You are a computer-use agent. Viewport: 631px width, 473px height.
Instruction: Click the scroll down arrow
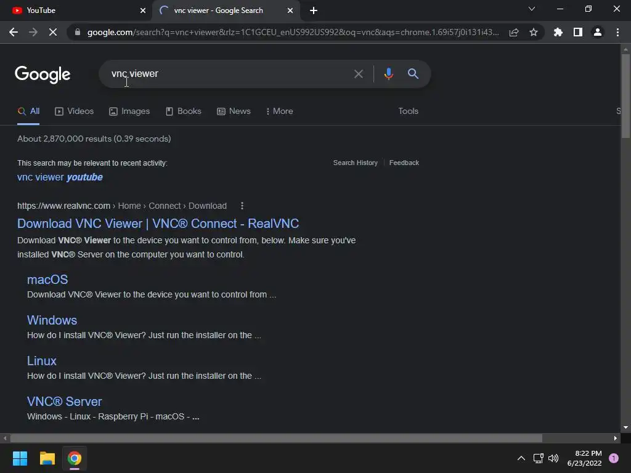625,427
